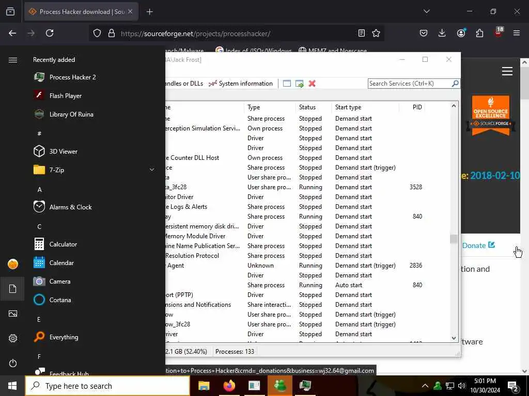The image size is (529, 396).
Task: Jump to letter C app group
Action: (x=39, y=227)
